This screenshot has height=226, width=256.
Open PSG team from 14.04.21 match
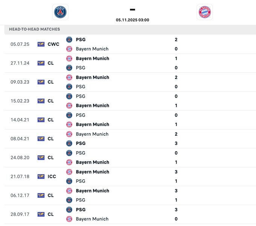[81, 115]
